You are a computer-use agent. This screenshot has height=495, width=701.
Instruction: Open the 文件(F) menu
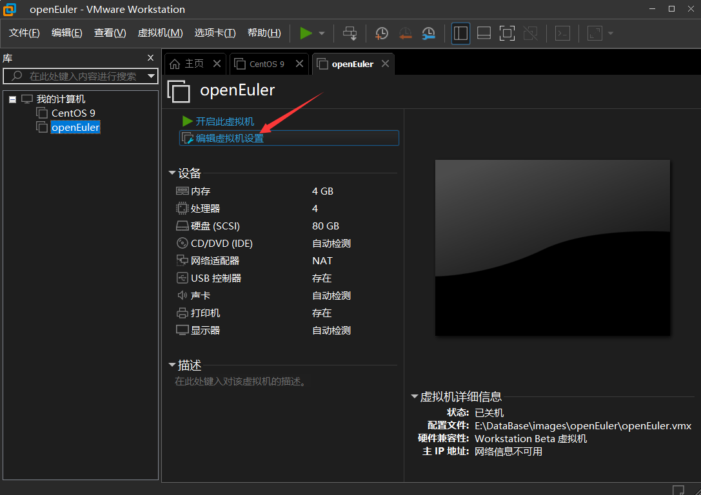click(x=24, y=33)
